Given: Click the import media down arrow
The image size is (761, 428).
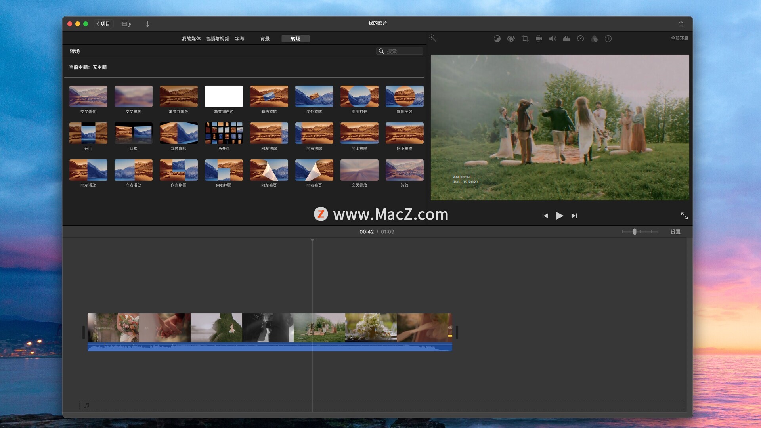Looking at the screenshot, I should click(147, 24).
